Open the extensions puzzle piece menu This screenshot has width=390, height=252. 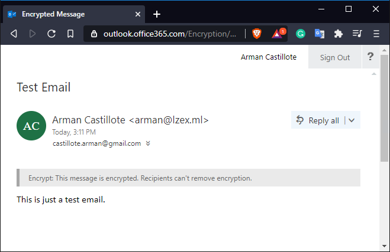point(339,34)
